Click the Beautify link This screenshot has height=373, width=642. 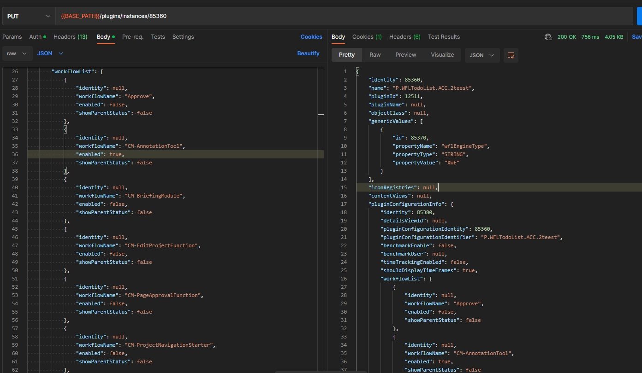pos(308,53)
